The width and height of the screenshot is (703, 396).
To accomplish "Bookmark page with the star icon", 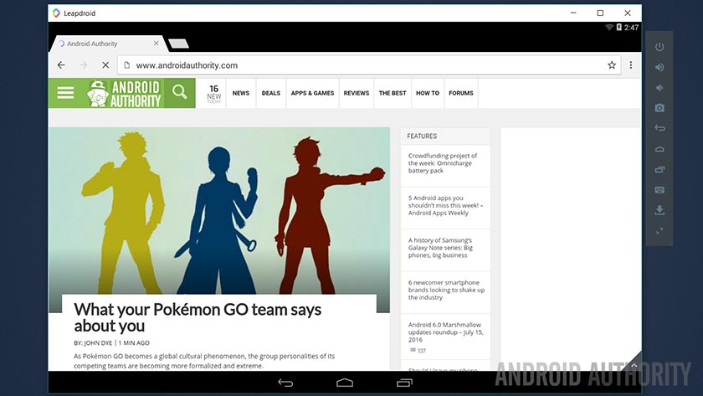I will click(x=612, y=65).
